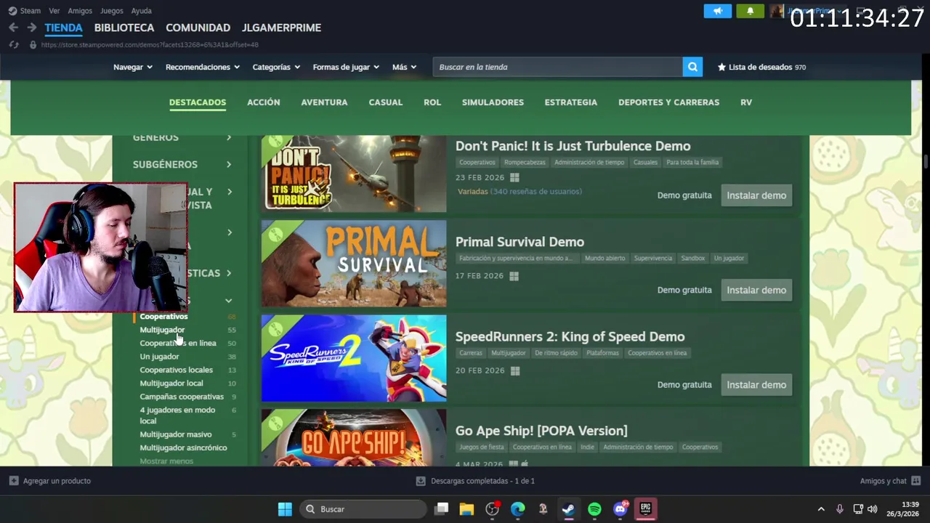This screenshot has height=523, width=930.
Task: Open the Ver menu
Action: click(x=54, y=11)
